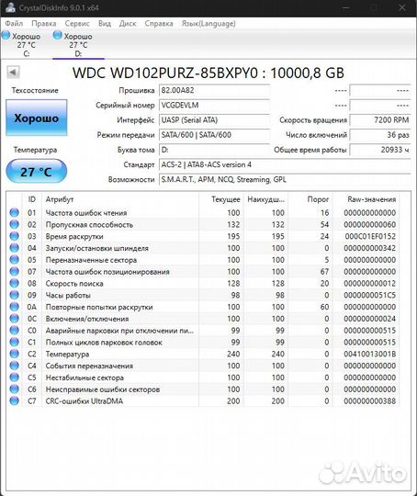Image resolution: width=417 pixels, height=496 pixels.
Task: Select Аварийные парковки при отключении attribute text
Action: (119, 331)
